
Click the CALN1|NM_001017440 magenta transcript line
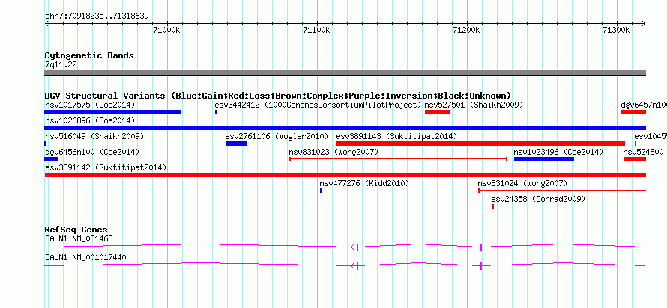click(345, 265)
